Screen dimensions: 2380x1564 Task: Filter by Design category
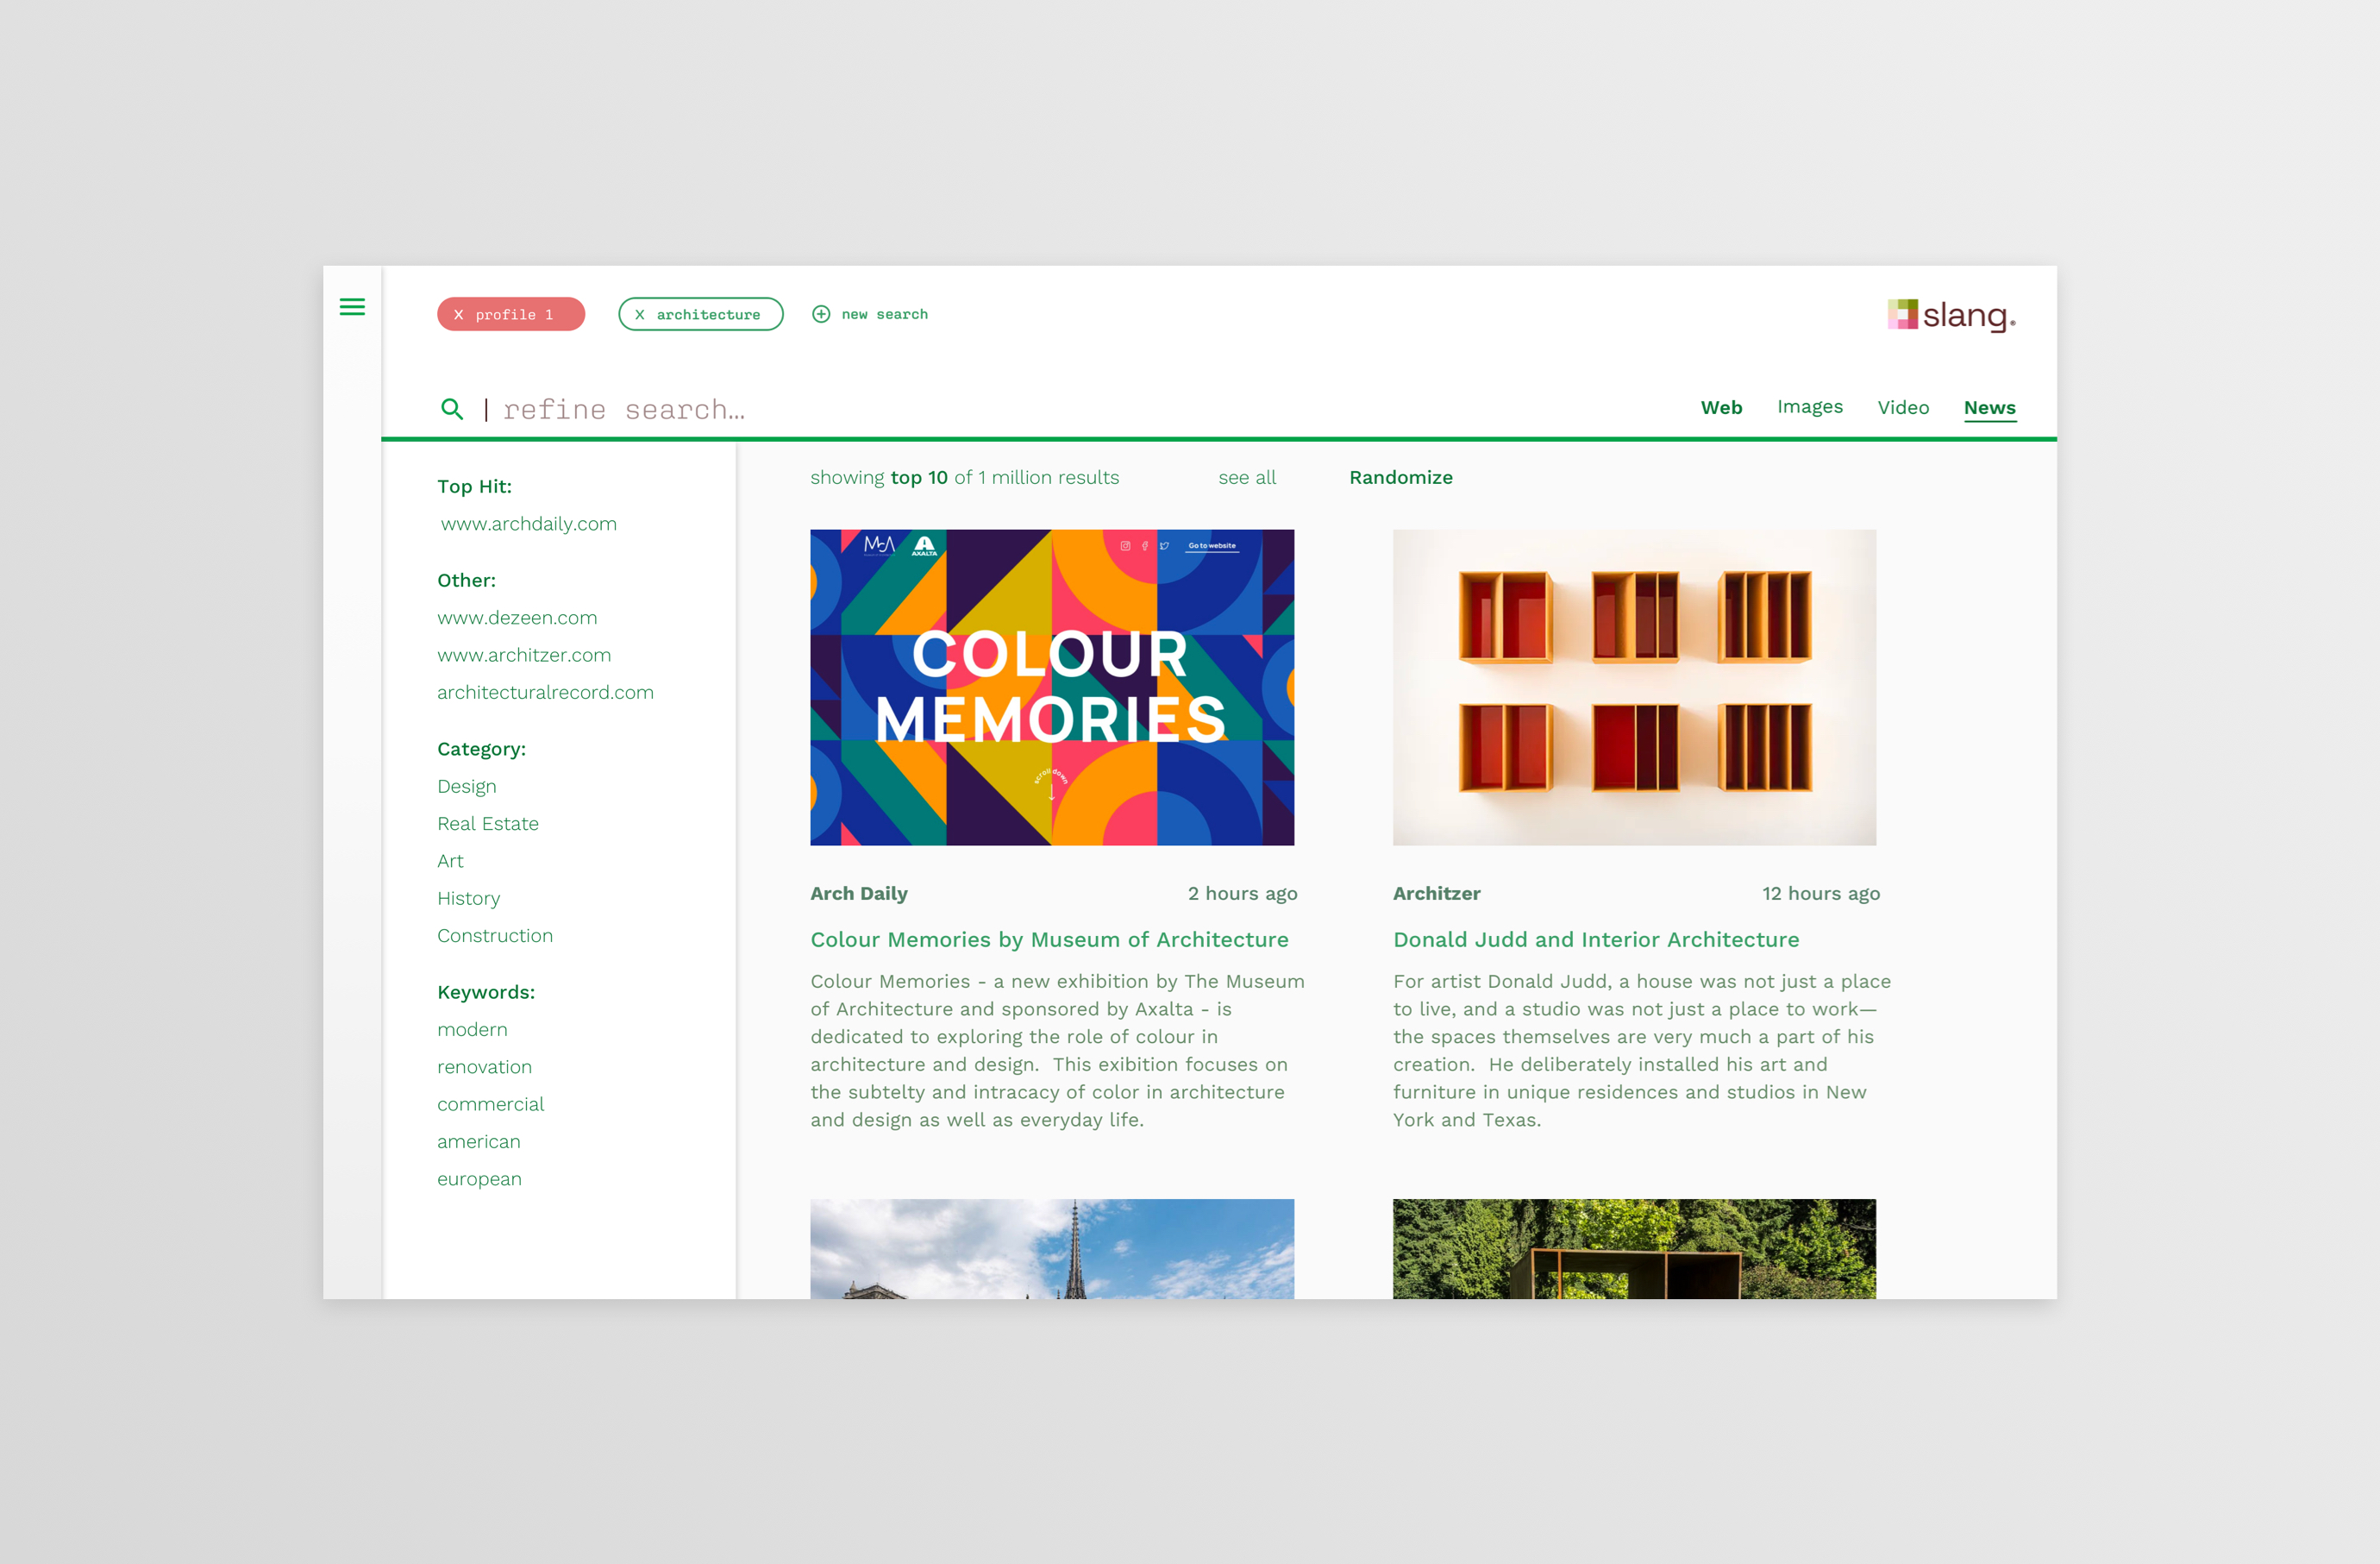point(466,787)
